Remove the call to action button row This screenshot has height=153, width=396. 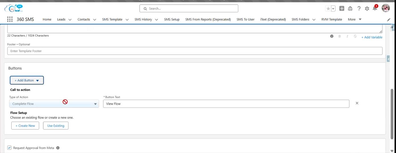(x=357, y=103)
